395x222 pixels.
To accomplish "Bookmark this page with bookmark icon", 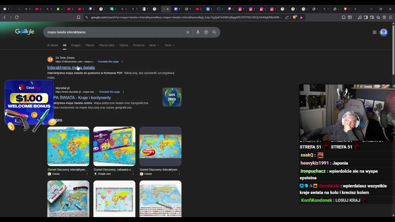I will 78,17.
